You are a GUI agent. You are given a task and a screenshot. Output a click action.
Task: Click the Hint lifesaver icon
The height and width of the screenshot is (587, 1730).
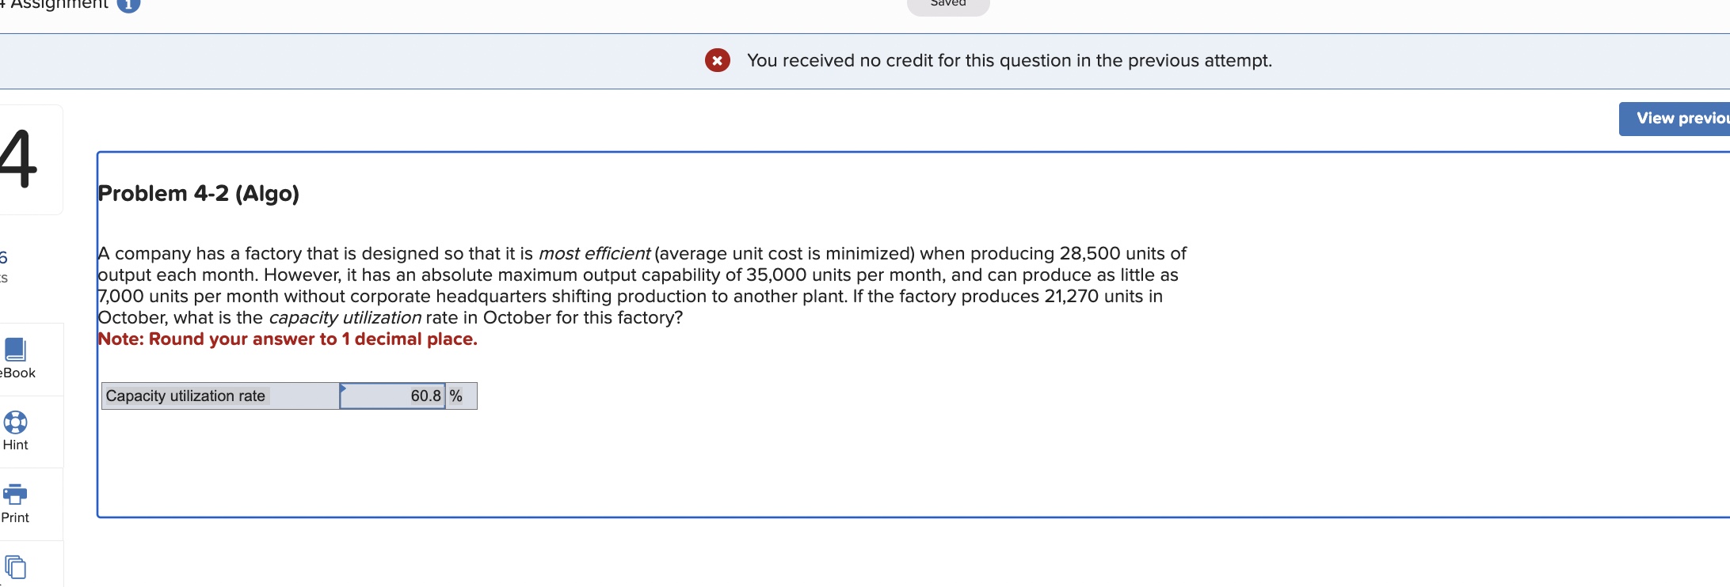pyautogui.click(x=15, y=424)
